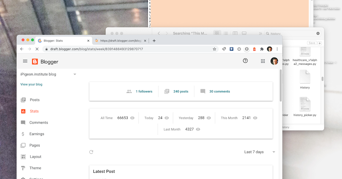This screenshot has width=342, height=179.
Task: Expand the Last 7 days period dropdown
Action: (260, 152)
